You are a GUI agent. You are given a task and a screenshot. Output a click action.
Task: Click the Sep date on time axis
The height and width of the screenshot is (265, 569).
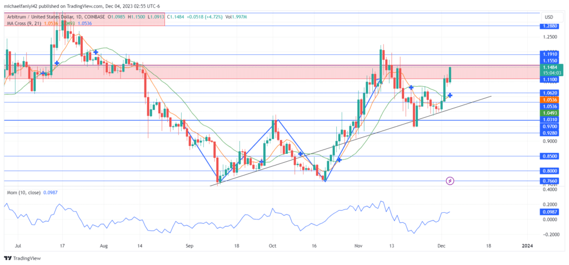[189, 246]
